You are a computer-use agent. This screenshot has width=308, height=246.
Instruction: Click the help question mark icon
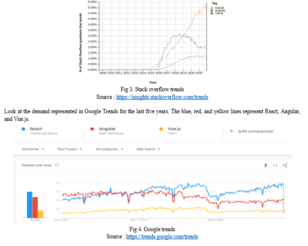pos(57,165)
